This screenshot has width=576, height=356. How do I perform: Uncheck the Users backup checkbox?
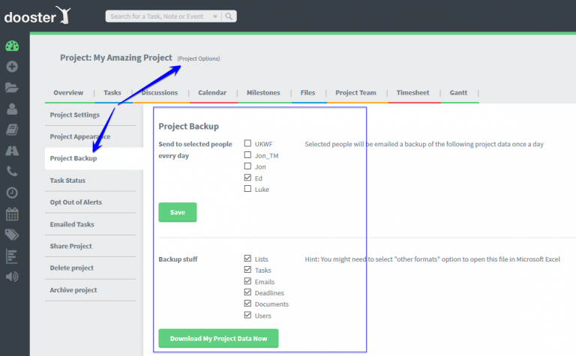(x=247, y=315)
